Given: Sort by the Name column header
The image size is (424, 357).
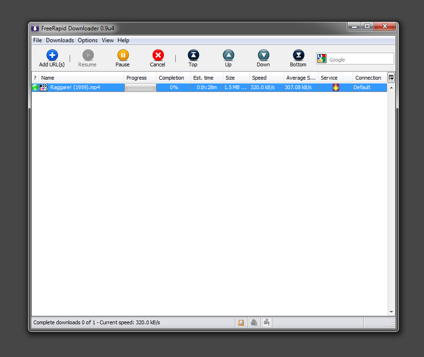Looking at the screenshot, I should [81, 78].
